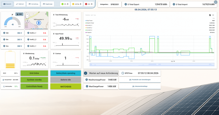Open the top-right more options menu
The height and width of the screenshot is (115, 219).
point(215,2)
